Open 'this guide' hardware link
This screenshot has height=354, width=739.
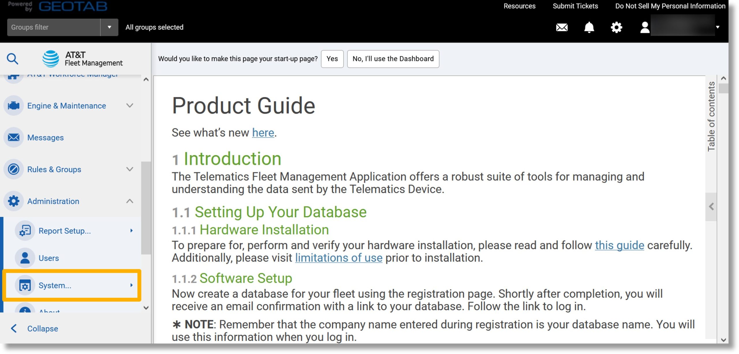coord(619,245)
